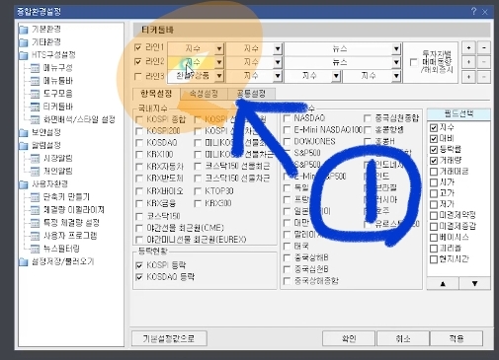The width and height of the screenshot is (499, 360).
Task: Click the page icon beside 화면배색/스타일 설정
Action: (35, 119)
